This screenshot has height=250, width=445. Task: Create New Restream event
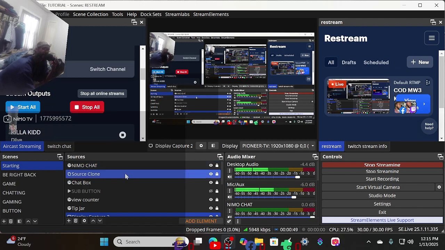420,62
